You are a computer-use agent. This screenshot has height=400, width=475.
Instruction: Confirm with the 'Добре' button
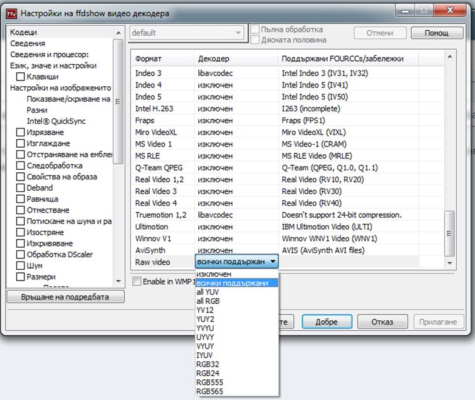[327, 321]
